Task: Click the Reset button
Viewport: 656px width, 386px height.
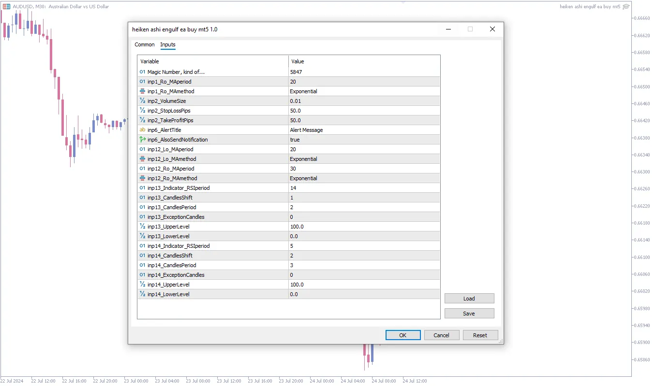Action: coord(480,335)
